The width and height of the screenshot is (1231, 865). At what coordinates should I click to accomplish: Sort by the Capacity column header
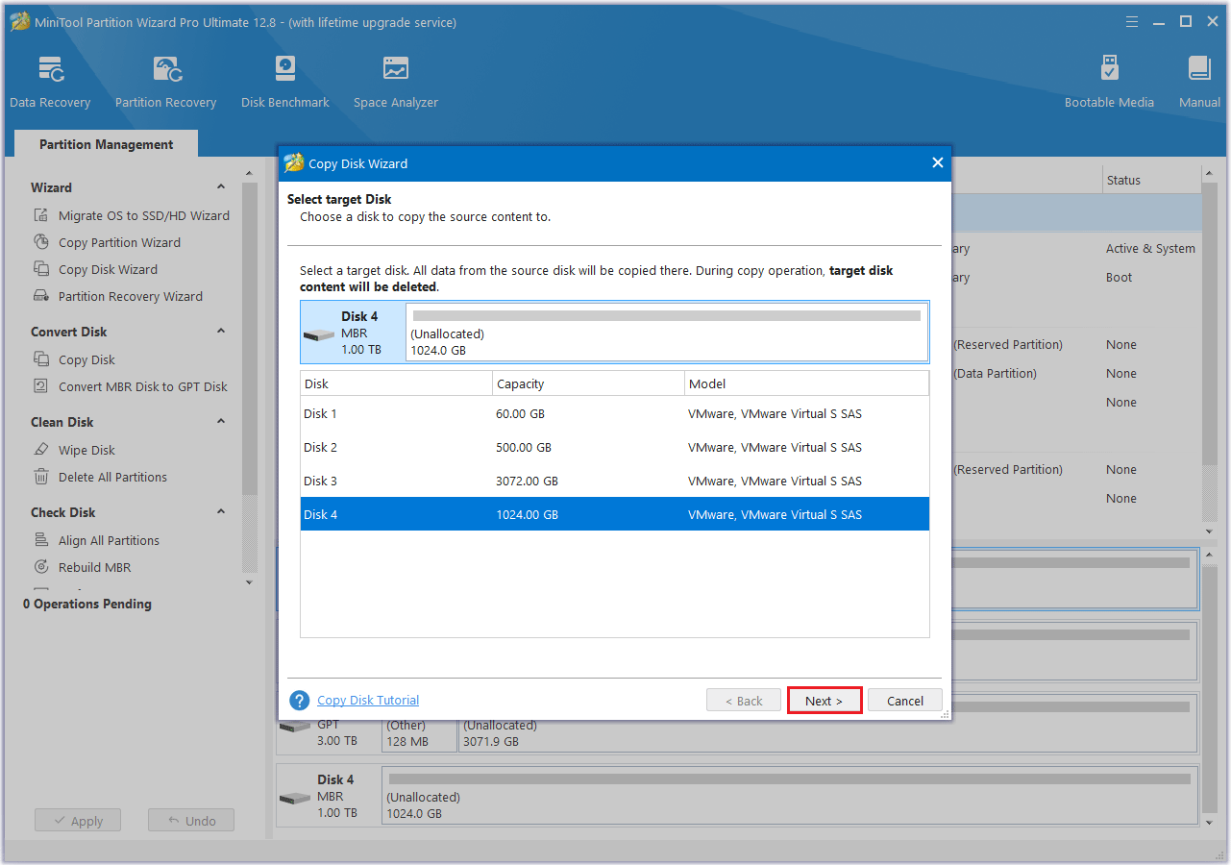[x=588, y=383]
